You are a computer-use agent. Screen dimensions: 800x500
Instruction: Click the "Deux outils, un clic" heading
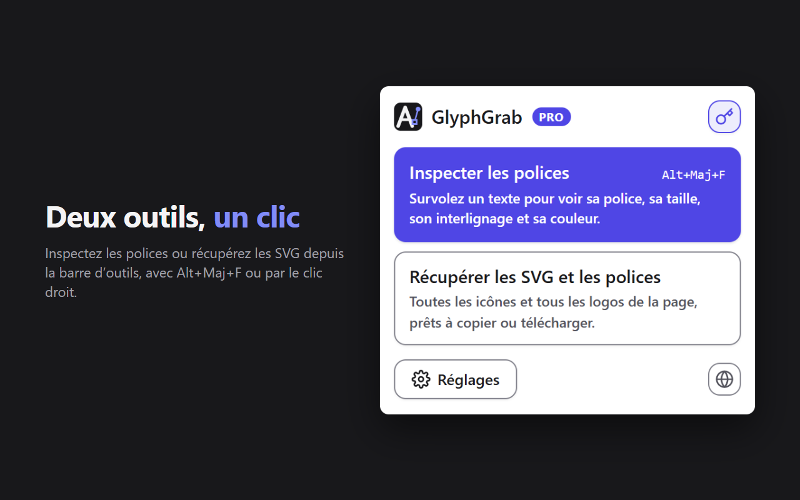(172, 217)
